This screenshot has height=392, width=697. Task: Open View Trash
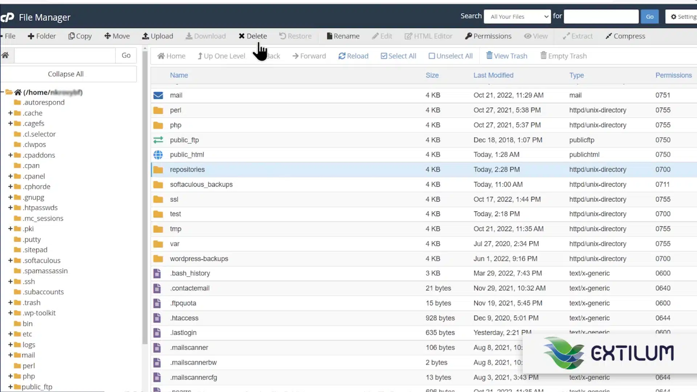507,56
